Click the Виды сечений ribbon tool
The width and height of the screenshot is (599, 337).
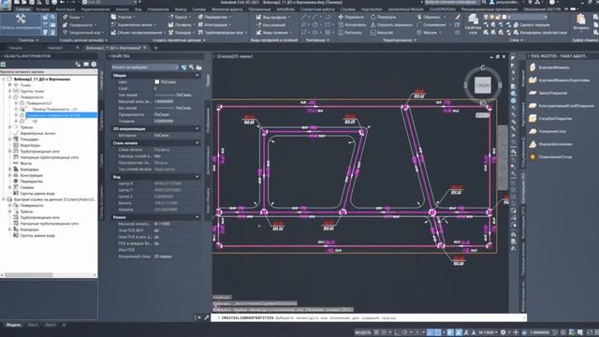[273, 33]
